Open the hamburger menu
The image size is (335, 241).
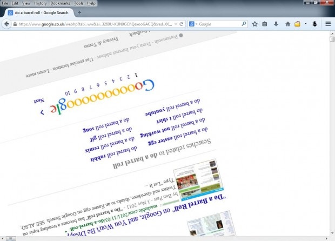(x=328, y=24)
